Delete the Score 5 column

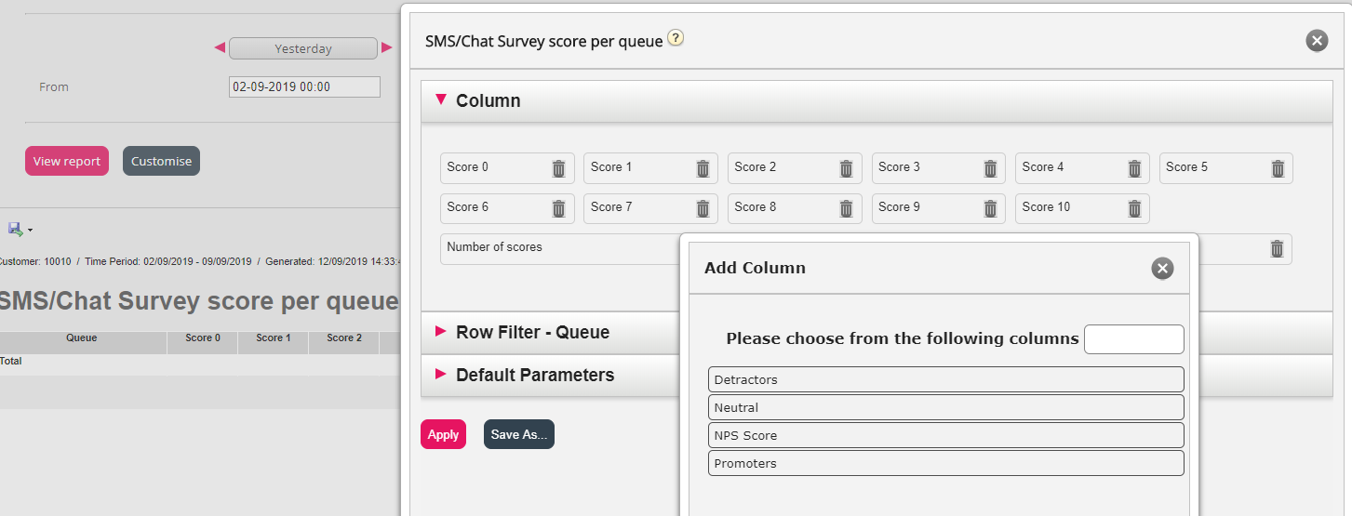click(x=1278, y=168)
